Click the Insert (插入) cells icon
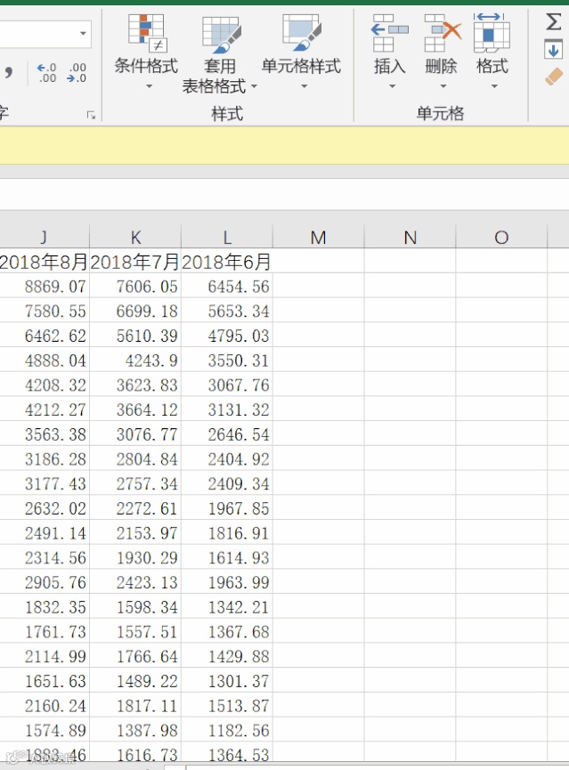569x770 pixels. (390, 33)
